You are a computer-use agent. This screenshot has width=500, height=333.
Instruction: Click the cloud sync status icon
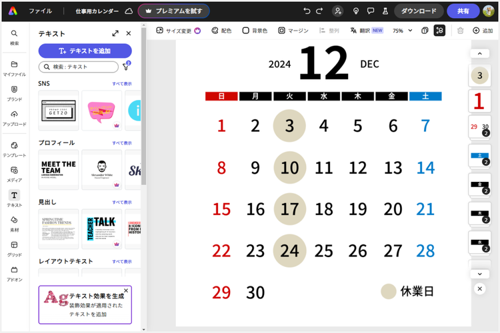[x=129, y=11]
